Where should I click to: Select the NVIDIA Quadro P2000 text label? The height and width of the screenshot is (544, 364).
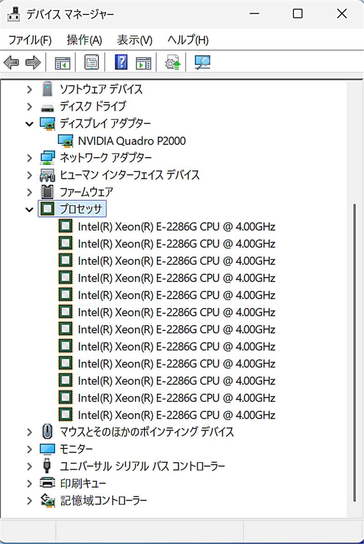(132, 141)
